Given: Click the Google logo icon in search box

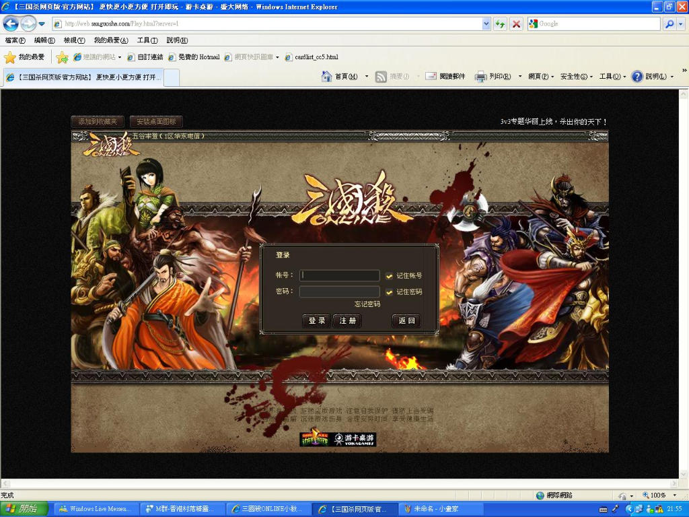Looking at the screenshot, I should 533,24.
